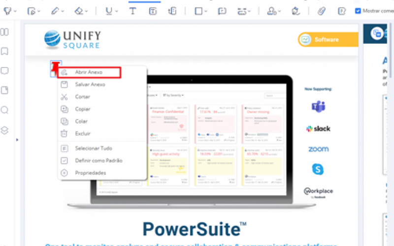
Task: Select the eraser tool
Action: 79,11
